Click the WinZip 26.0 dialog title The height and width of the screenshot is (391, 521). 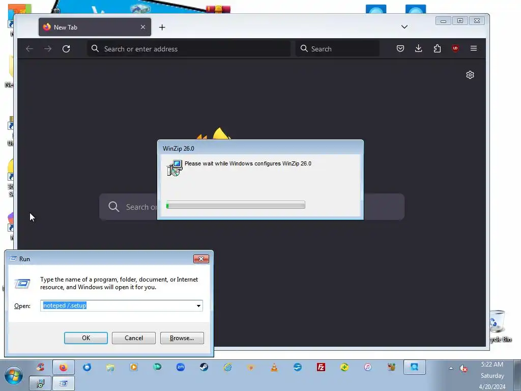[179, 149]
